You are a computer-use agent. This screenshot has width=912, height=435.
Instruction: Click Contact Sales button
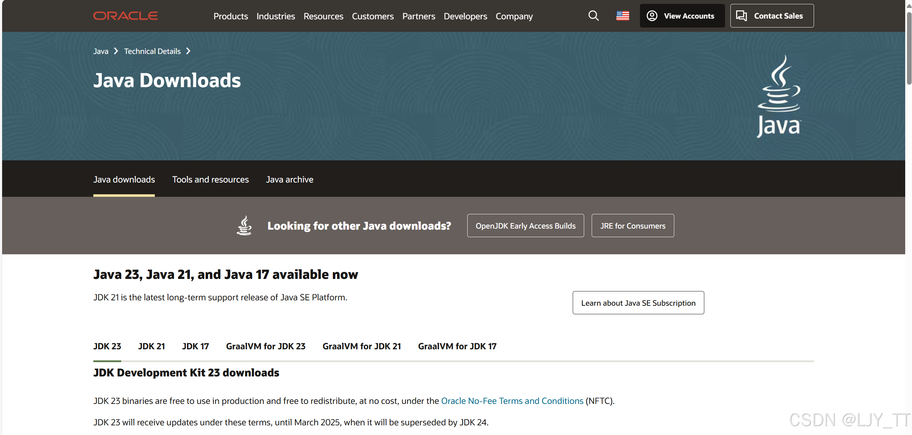[x=772, y=16]
